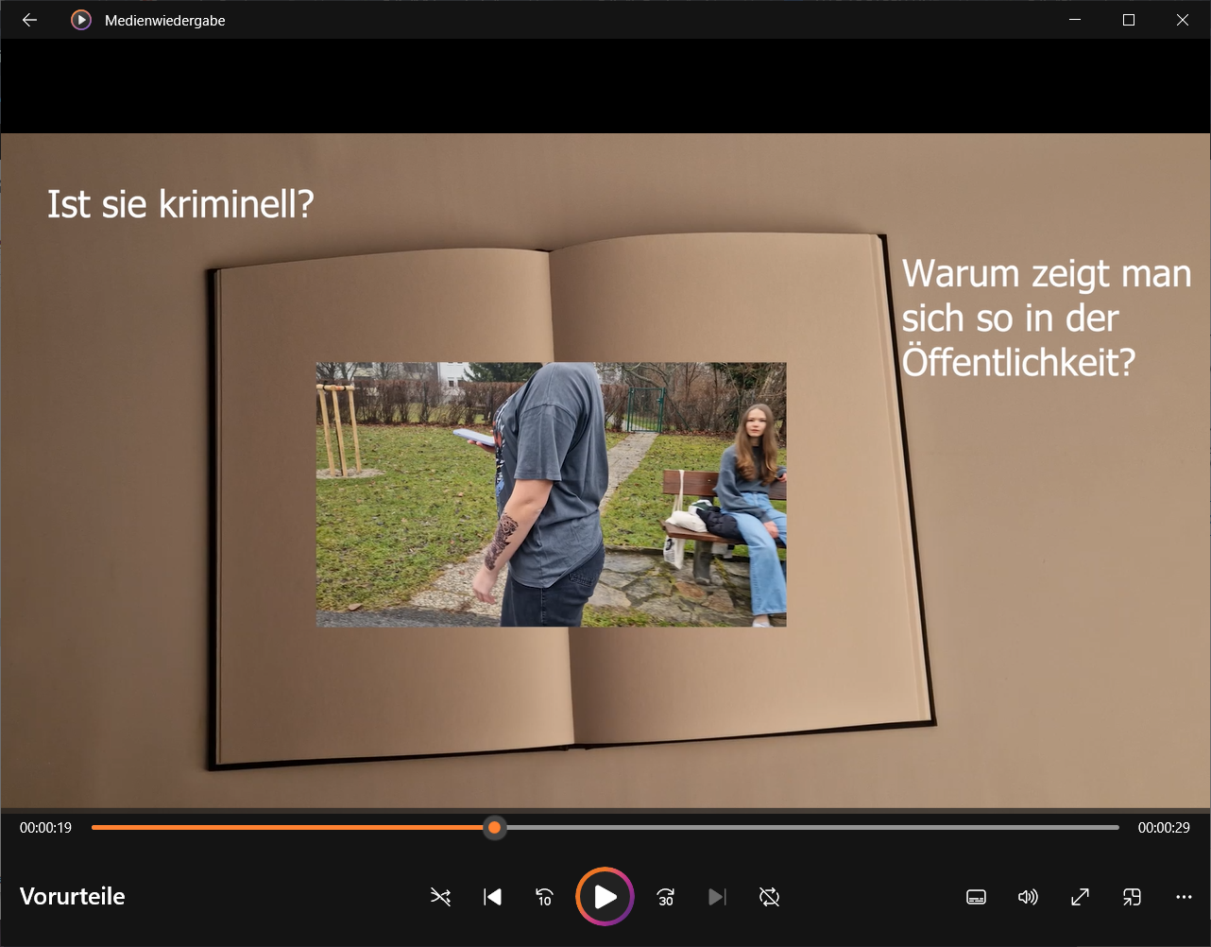Click the orange seek slider handle
The image size is (1211, 947).
point(494,828)
